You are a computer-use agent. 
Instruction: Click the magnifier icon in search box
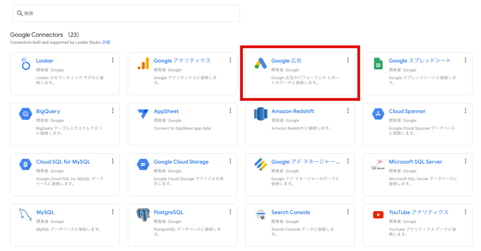[20, 13]
